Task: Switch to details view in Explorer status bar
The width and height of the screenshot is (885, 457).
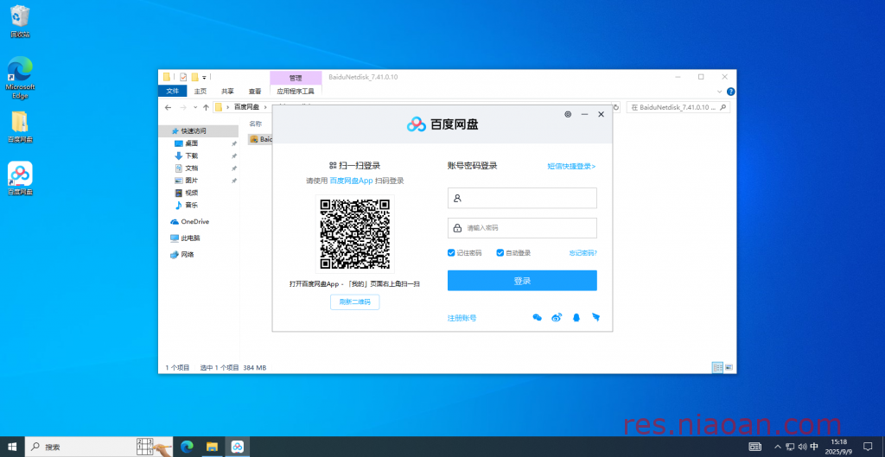Action: [717, 367]
